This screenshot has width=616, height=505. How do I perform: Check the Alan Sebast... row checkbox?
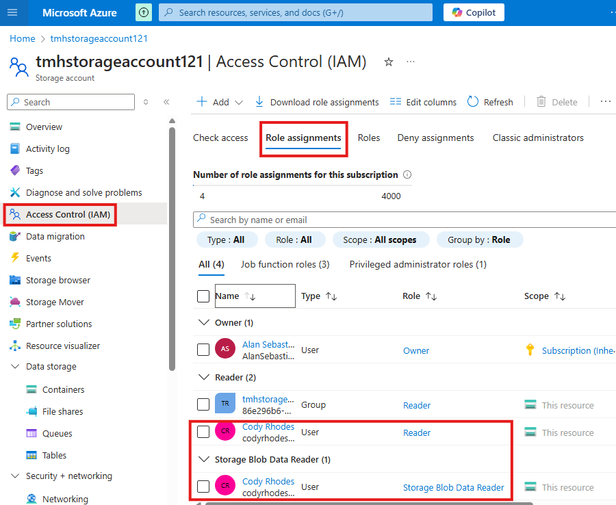pos(203,350)
